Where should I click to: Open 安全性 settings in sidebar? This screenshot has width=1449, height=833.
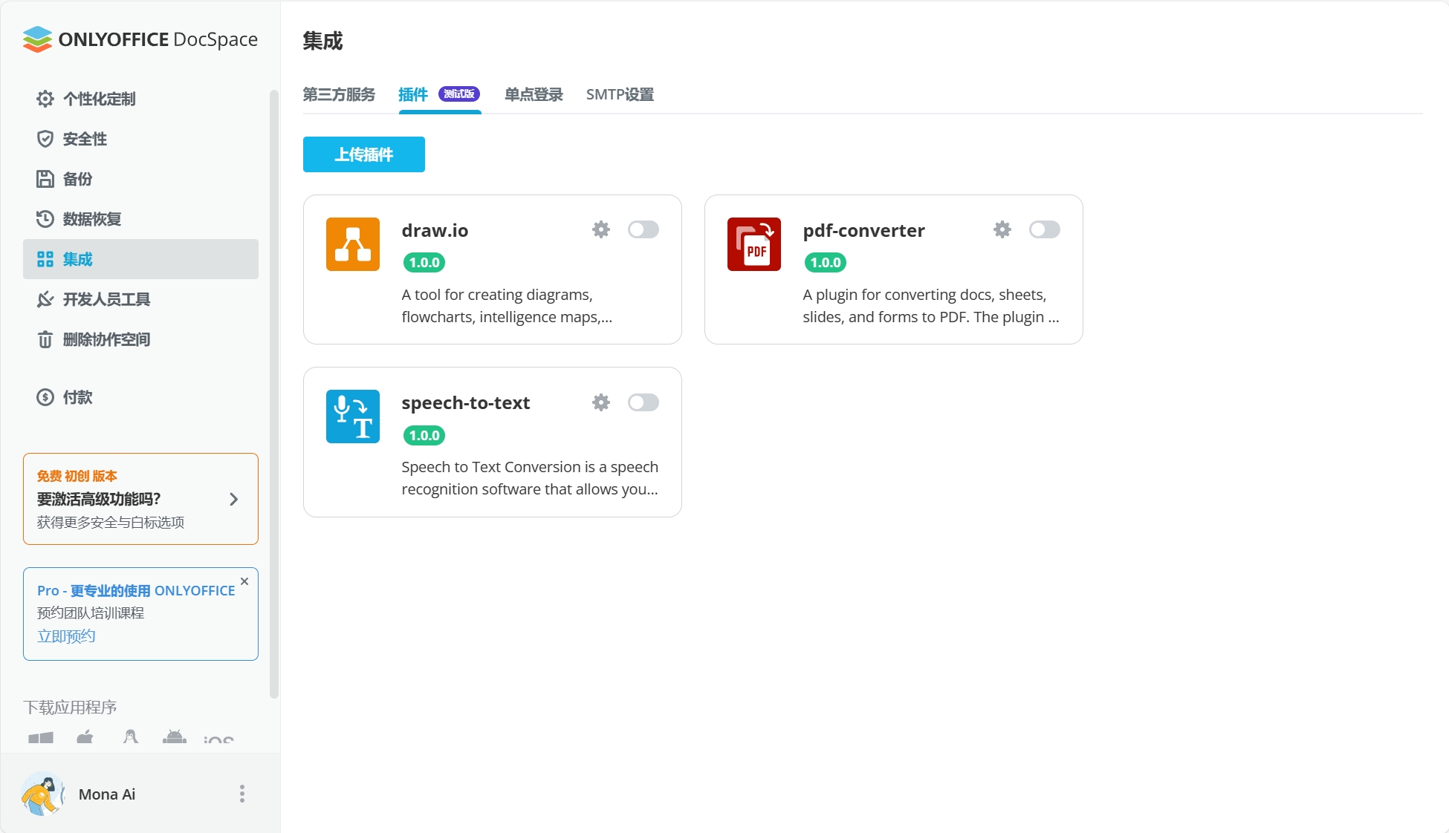pyautogui.click(x=84, y=139)
